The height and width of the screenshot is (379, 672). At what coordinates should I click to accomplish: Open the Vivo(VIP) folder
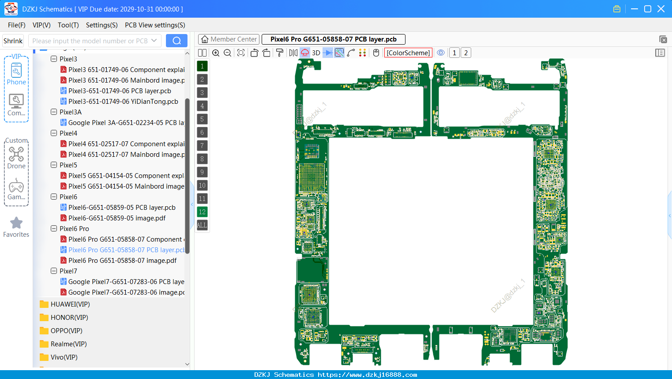point(59,357)
